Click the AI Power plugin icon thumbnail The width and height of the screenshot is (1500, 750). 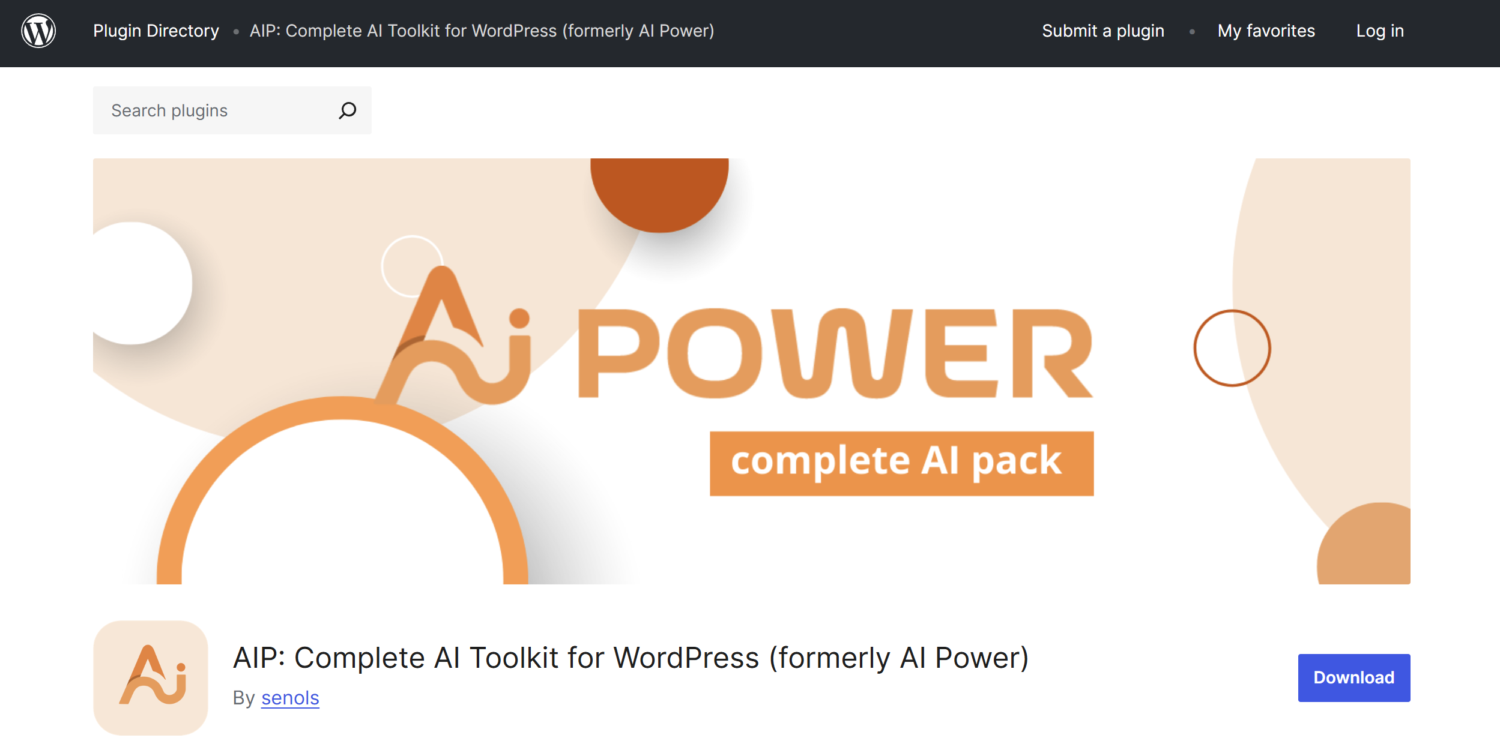coord(151,677)
